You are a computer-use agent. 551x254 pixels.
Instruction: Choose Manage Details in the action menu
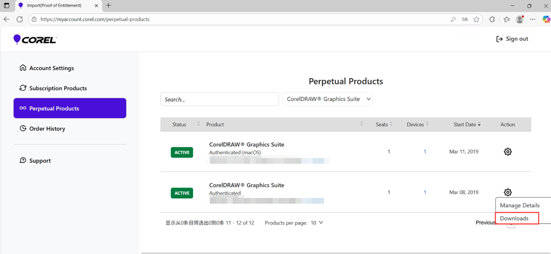click(520, 206)
